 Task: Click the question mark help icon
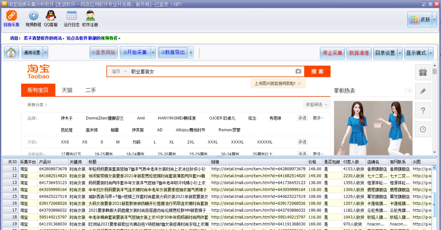[x=423, y=111]
